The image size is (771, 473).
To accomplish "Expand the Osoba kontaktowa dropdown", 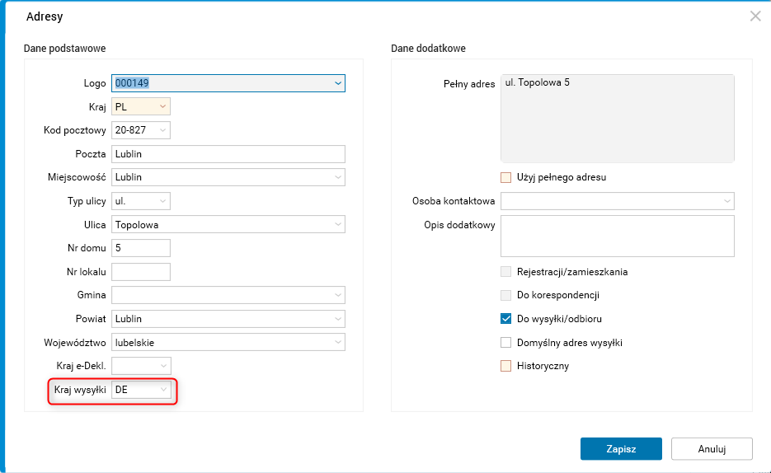I will [x=727, y=201].
